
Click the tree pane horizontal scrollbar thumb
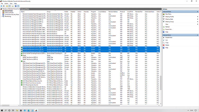coord(6,105)
